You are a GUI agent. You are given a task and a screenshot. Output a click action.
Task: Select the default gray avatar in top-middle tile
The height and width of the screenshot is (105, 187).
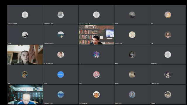pos(96,15)
